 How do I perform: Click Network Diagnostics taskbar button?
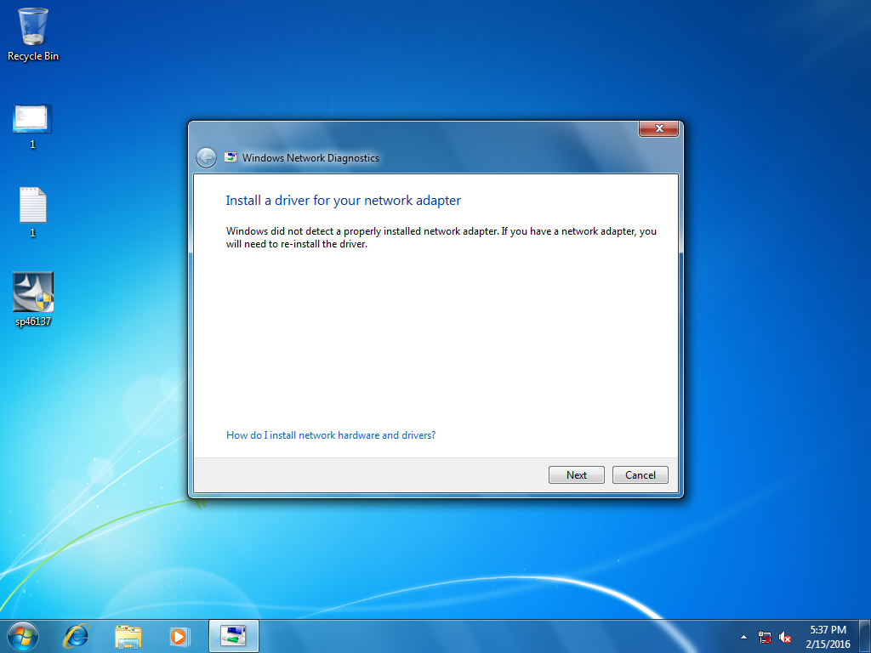click(x=233, y=636)
